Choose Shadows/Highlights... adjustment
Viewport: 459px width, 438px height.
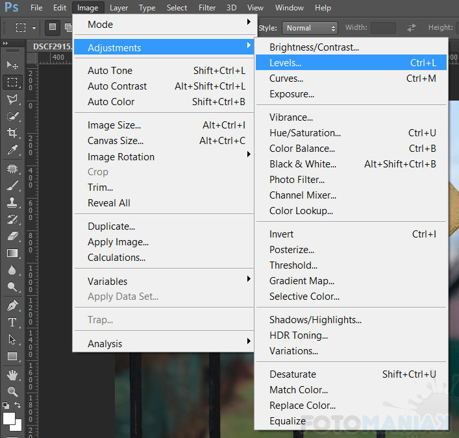tap(351, 320)
